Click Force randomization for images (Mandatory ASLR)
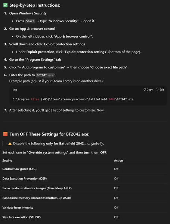 pos(37,188)
